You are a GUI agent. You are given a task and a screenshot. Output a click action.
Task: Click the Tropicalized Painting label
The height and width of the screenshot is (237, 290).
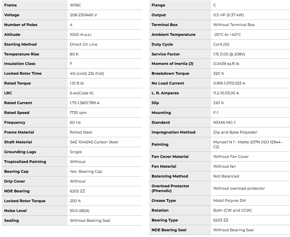pyautogui.click(x=25, y=162)
